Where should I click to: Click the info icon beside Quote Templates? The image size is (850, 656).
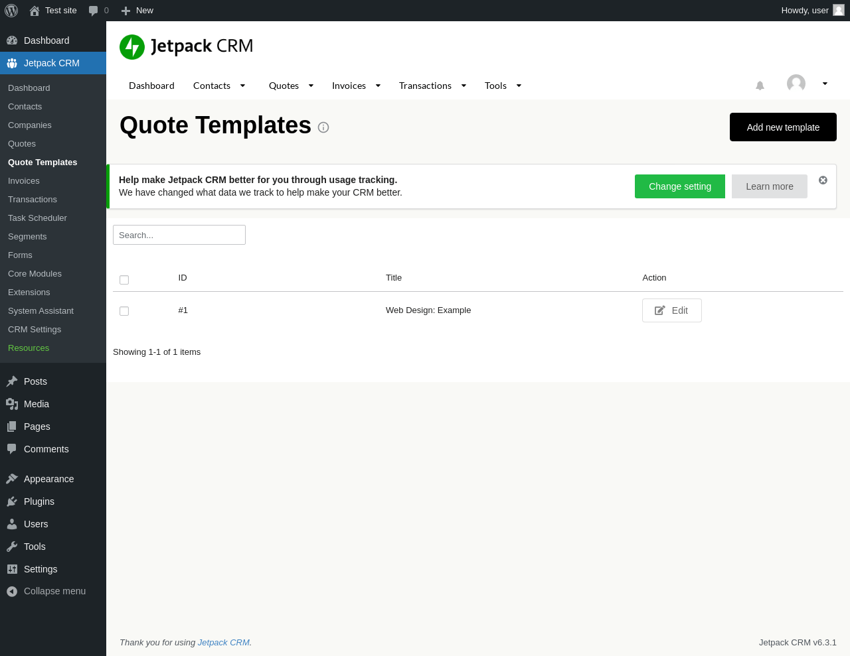pos(323,127)
